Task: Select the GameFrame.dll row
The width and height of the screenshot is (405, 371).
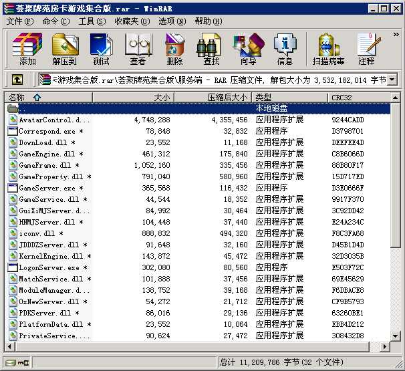Action: [x=198, y=165]
